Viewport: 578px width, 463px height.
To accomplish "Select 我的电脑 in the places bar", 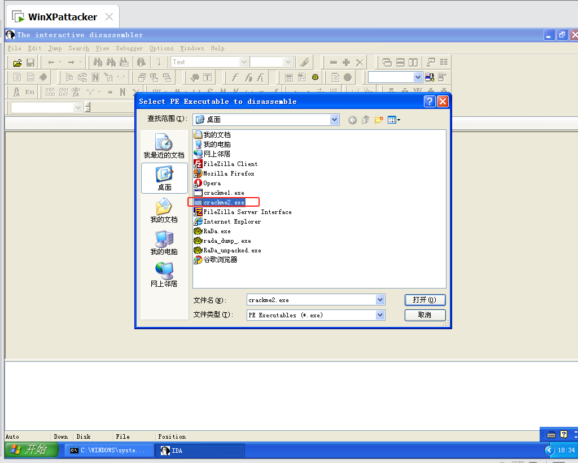I will coord(164,243).
